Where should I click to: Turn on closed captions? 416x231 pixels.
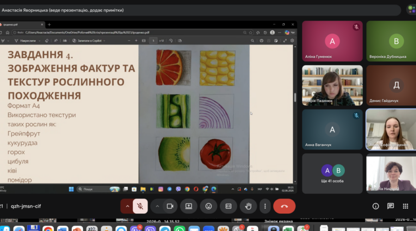[x=228, y=206]
